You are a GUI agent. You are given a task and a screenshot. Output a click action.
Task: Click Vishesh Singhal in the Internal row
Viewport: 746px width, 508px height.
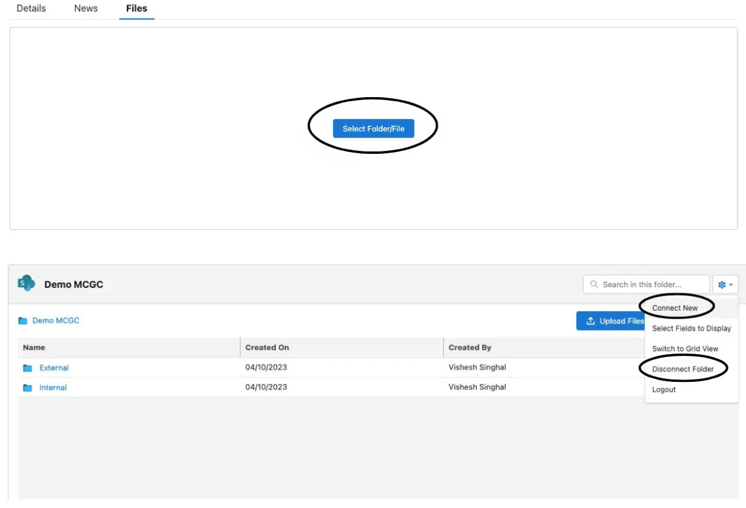pyautogui.click(x=477, y=387)
